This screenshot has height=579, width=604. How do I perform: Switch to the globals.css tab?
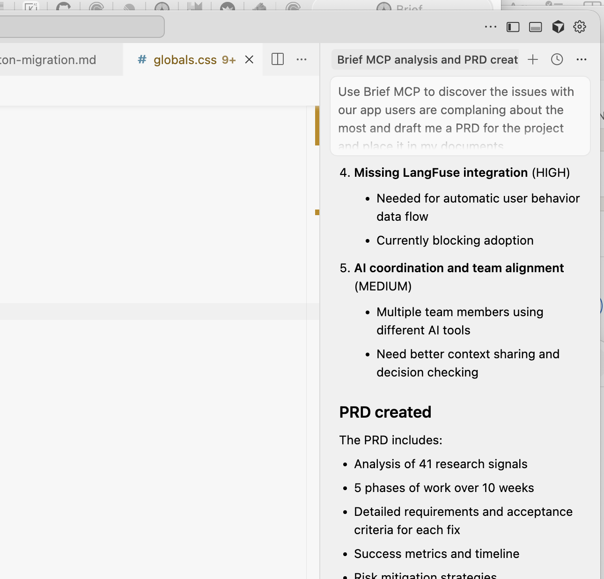coord(185,59)
